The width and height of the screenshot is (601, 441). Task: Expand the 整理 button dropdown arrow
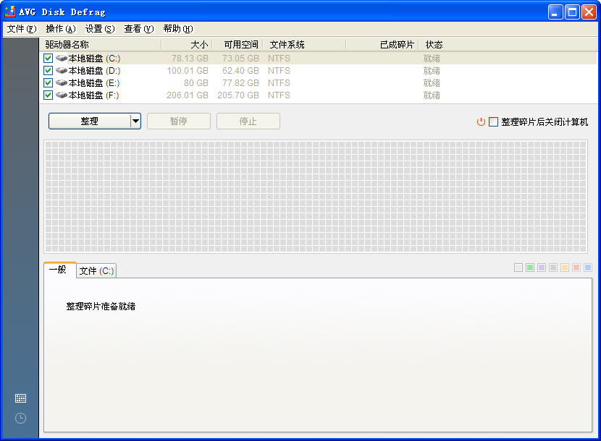point(135,121)
